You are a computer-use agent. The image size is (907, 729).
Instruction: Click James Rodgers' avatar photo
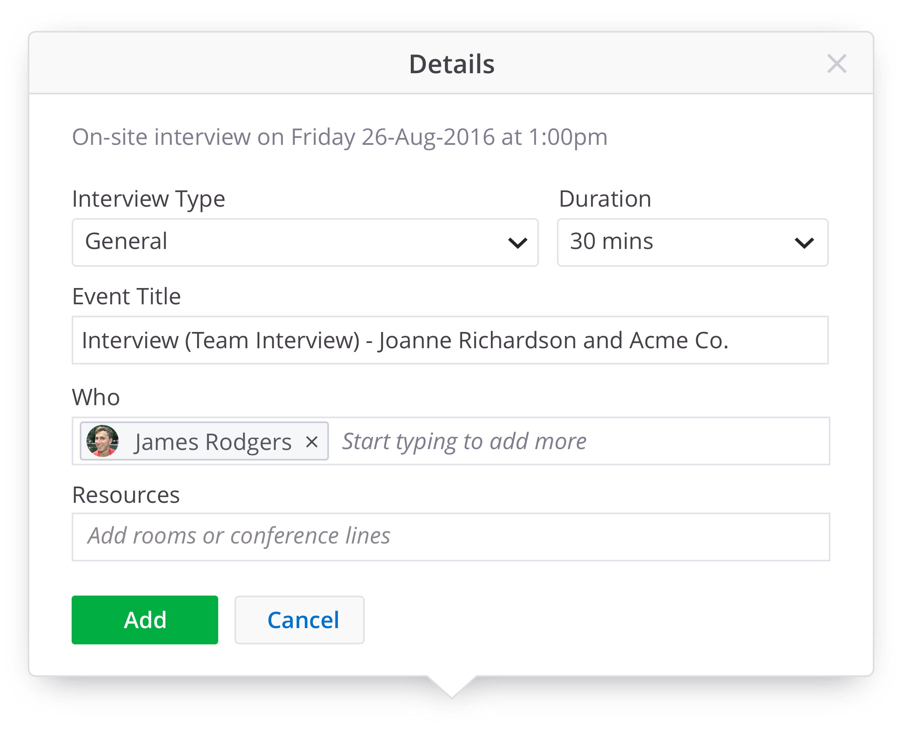[x=102, y=441]
